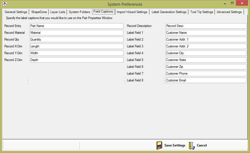The width and height of the screenshot is (250, 153).
Task: Go to the Advanced Settings tab
Action: pyautogui.click(x=229, y=12)
